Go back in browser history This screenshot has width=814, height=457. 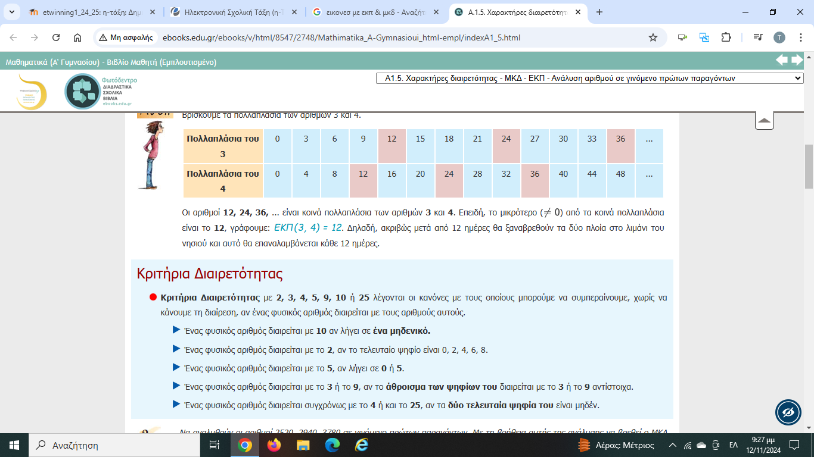pos(13,37)
